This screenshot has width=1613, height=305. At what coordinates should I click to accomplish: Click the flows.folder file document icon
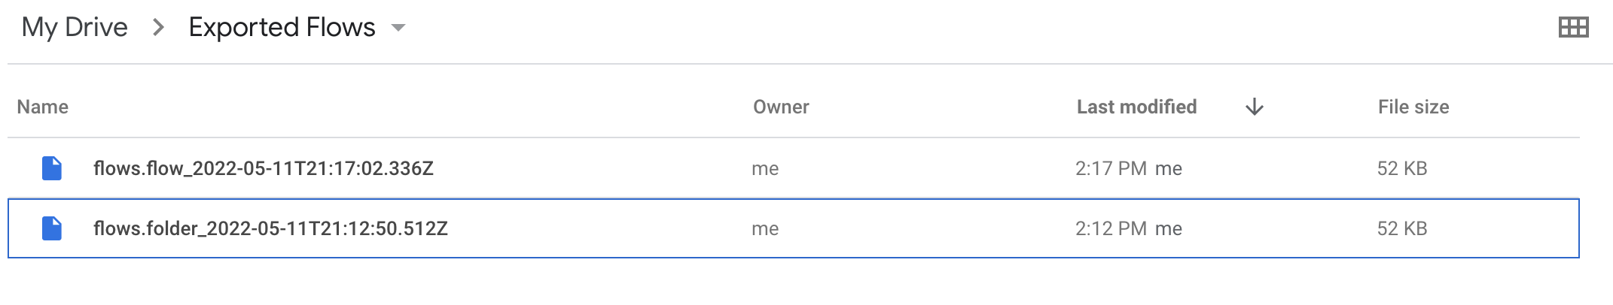tap(52, 228)
